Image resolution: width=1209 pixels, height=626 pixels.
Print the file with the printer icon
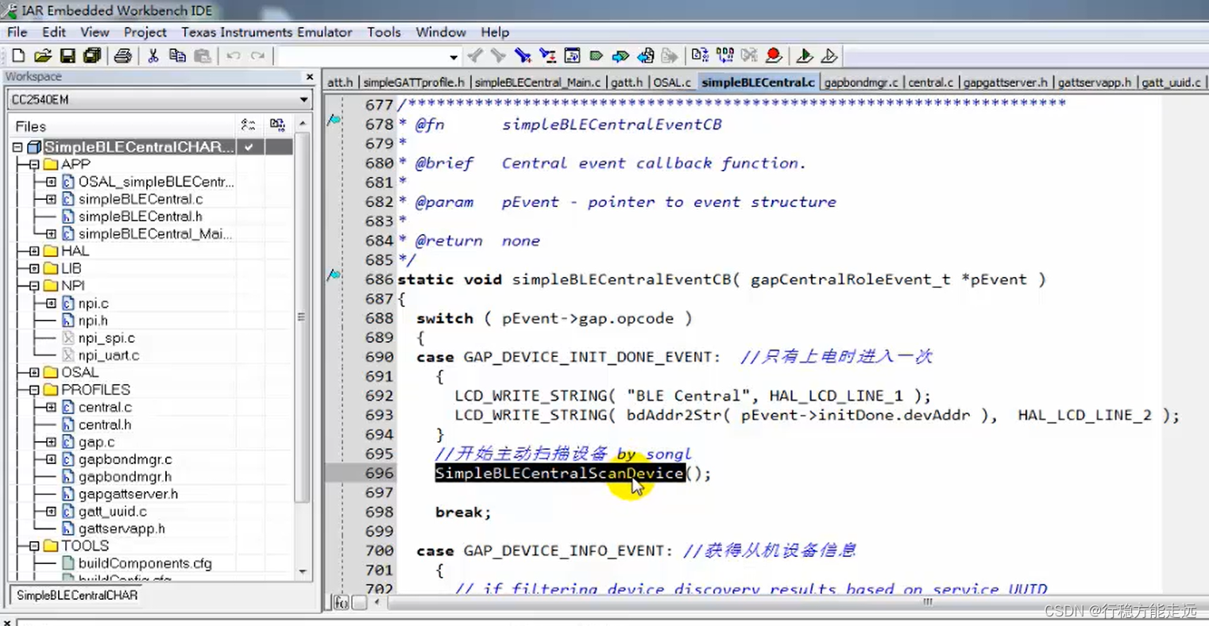coord(122,56)
